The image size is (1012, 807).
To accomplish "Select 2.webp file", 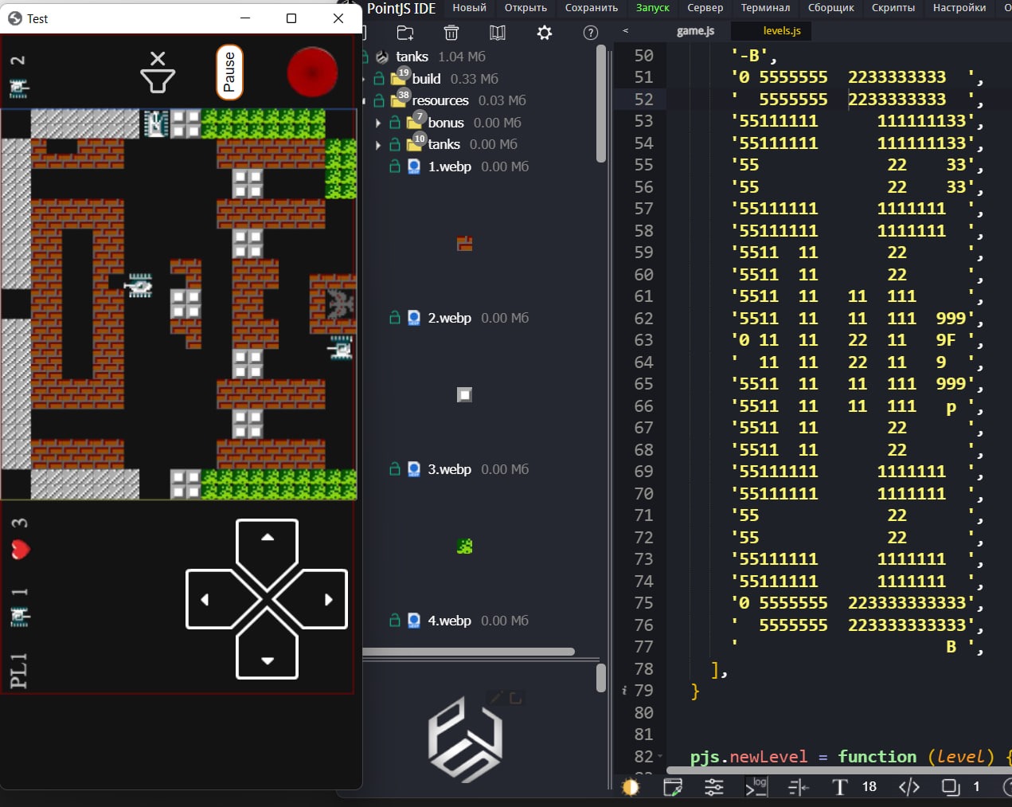I will coord(449,318).
